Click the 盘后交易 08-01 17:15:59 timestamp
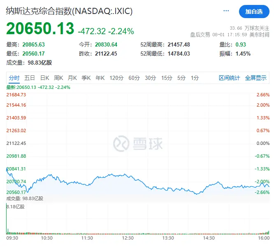The width and height of the screenshot is (274, 247). [x=230, y=35]
